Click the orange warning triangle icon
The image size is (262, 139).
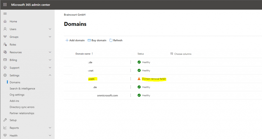click(x=139, y=79)
